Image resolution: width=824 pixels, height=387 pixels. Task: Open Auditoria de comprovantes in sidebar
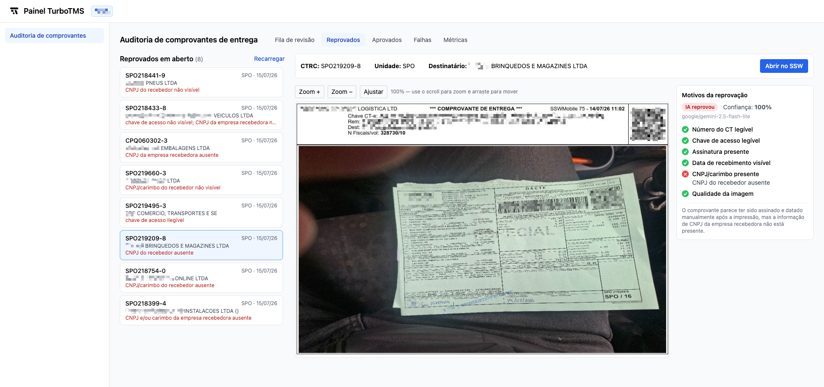point(54,36)
